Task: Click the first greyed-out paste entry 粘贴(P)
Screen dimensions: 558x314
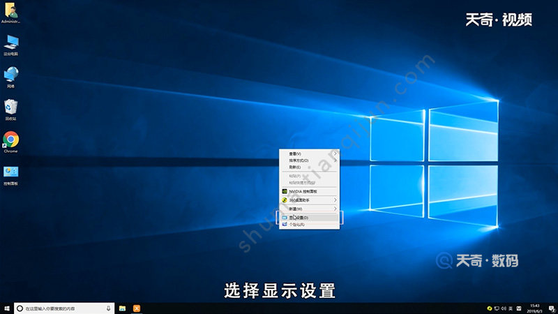Action: point(309,176)
